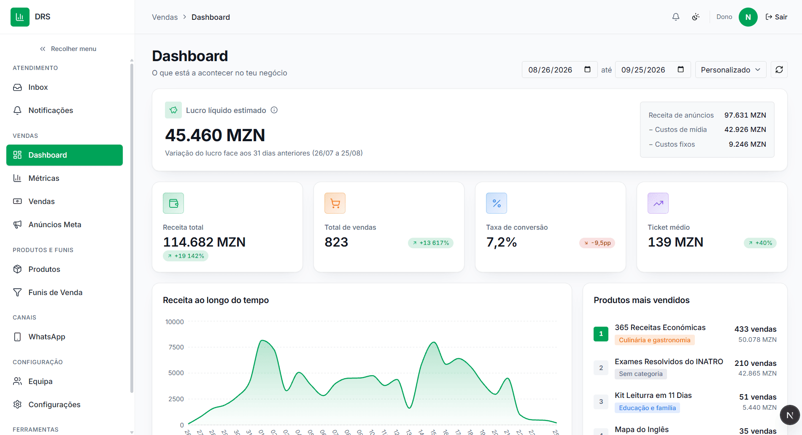Click the floating N button bottom right
Screen dimensions: 802x435
[x=790, y=415]
